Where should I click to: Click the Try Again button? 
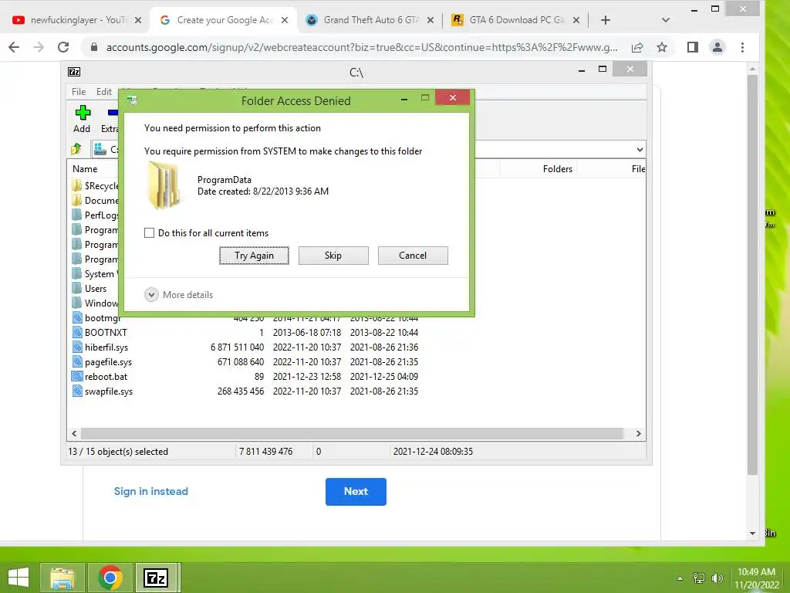pos(254,255)
